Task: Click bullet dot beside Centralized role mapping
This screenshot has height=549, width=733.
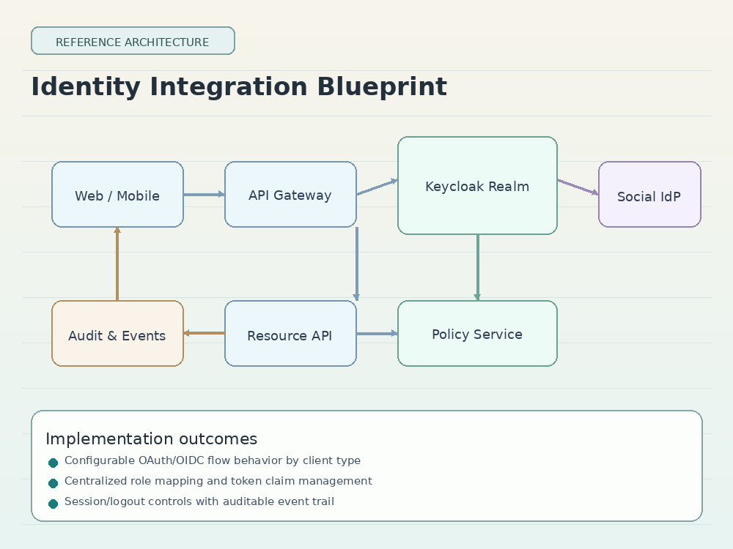Action: click(x=53, y=483)
